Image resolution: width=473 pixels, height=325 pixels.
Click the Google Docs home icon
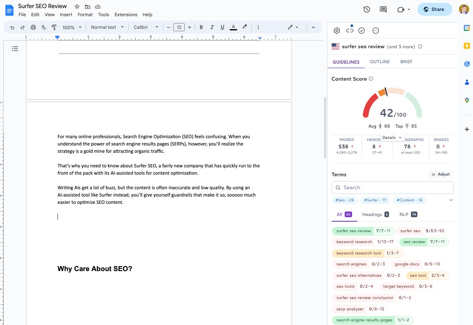pos(9,10)
